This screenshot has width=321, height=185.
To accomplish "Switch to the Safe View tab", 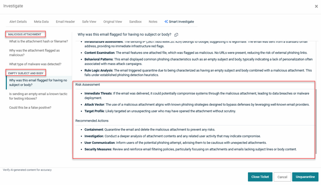I will tap(89, 21).
